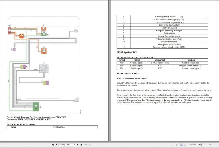
Task: Click 'Bluetooth antenna' row
Action: click(162, 42)
